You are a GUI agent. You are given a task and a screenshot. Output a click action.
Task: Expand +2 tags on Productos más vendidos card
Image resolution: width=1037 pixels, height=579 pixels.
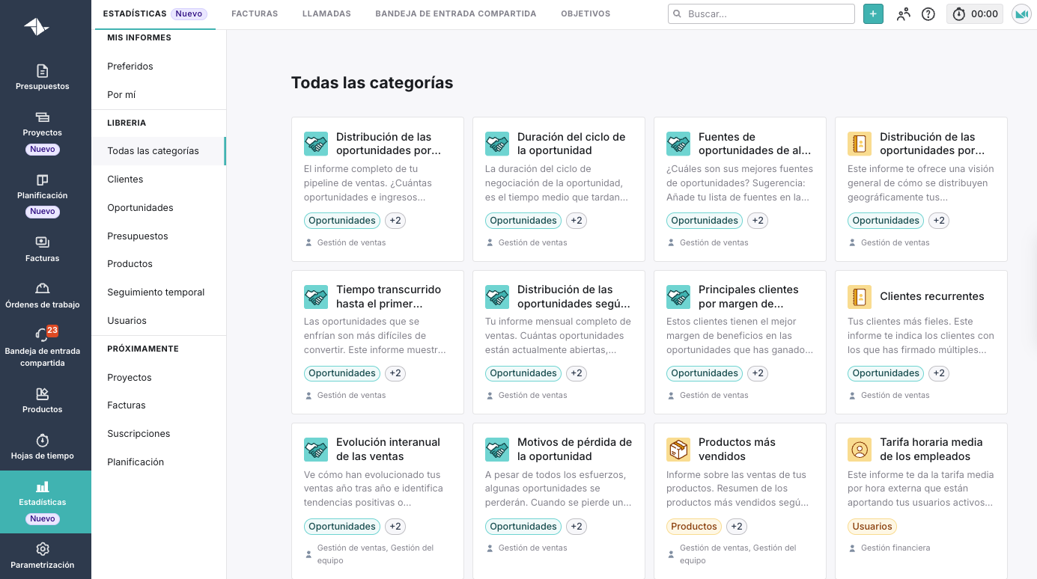(737, 527)
